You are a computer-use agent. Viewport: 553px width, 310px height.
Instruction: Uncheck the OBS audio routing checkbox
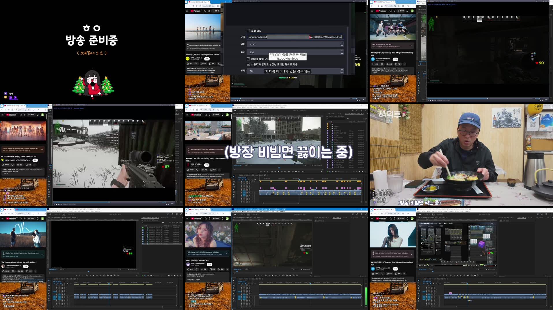tap(248, 59)
